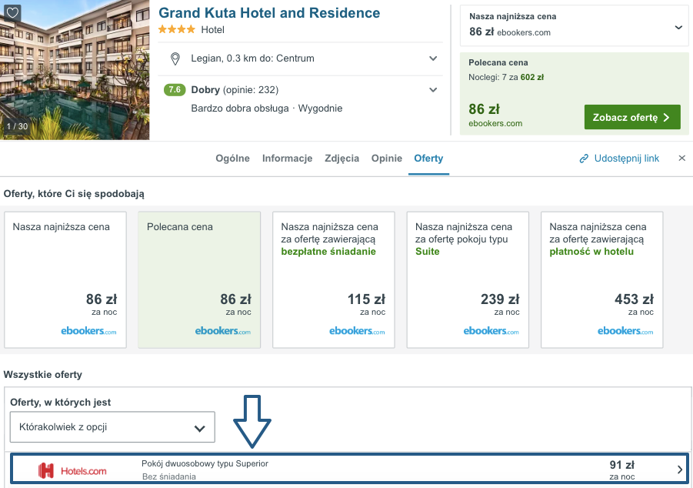Select the Oferty tab
The width and height of the screenshot is (693, 488).
pyautogui.click(x=428, y=159)
